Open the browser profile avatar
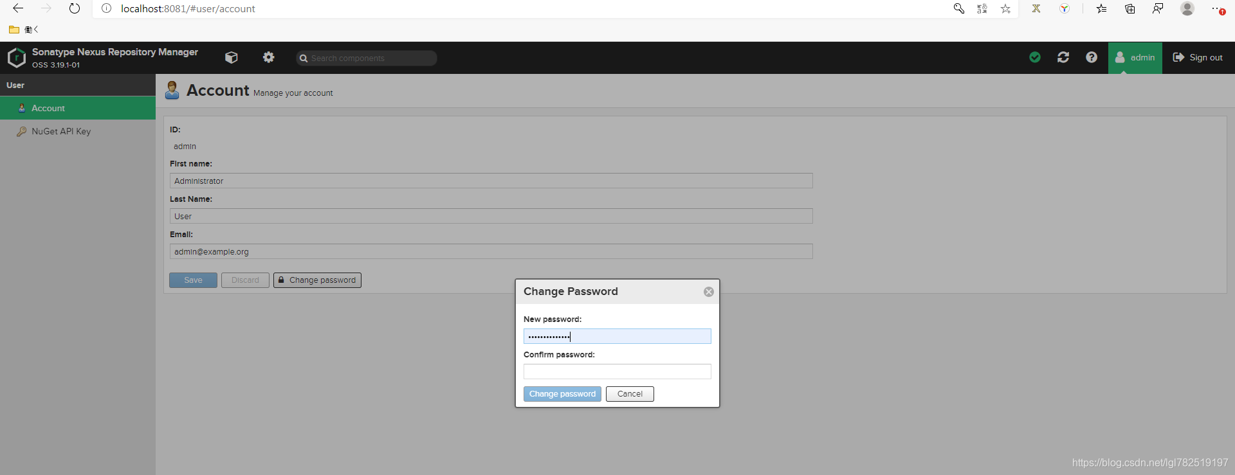The image size is (1235, 475). [1187, 8]
